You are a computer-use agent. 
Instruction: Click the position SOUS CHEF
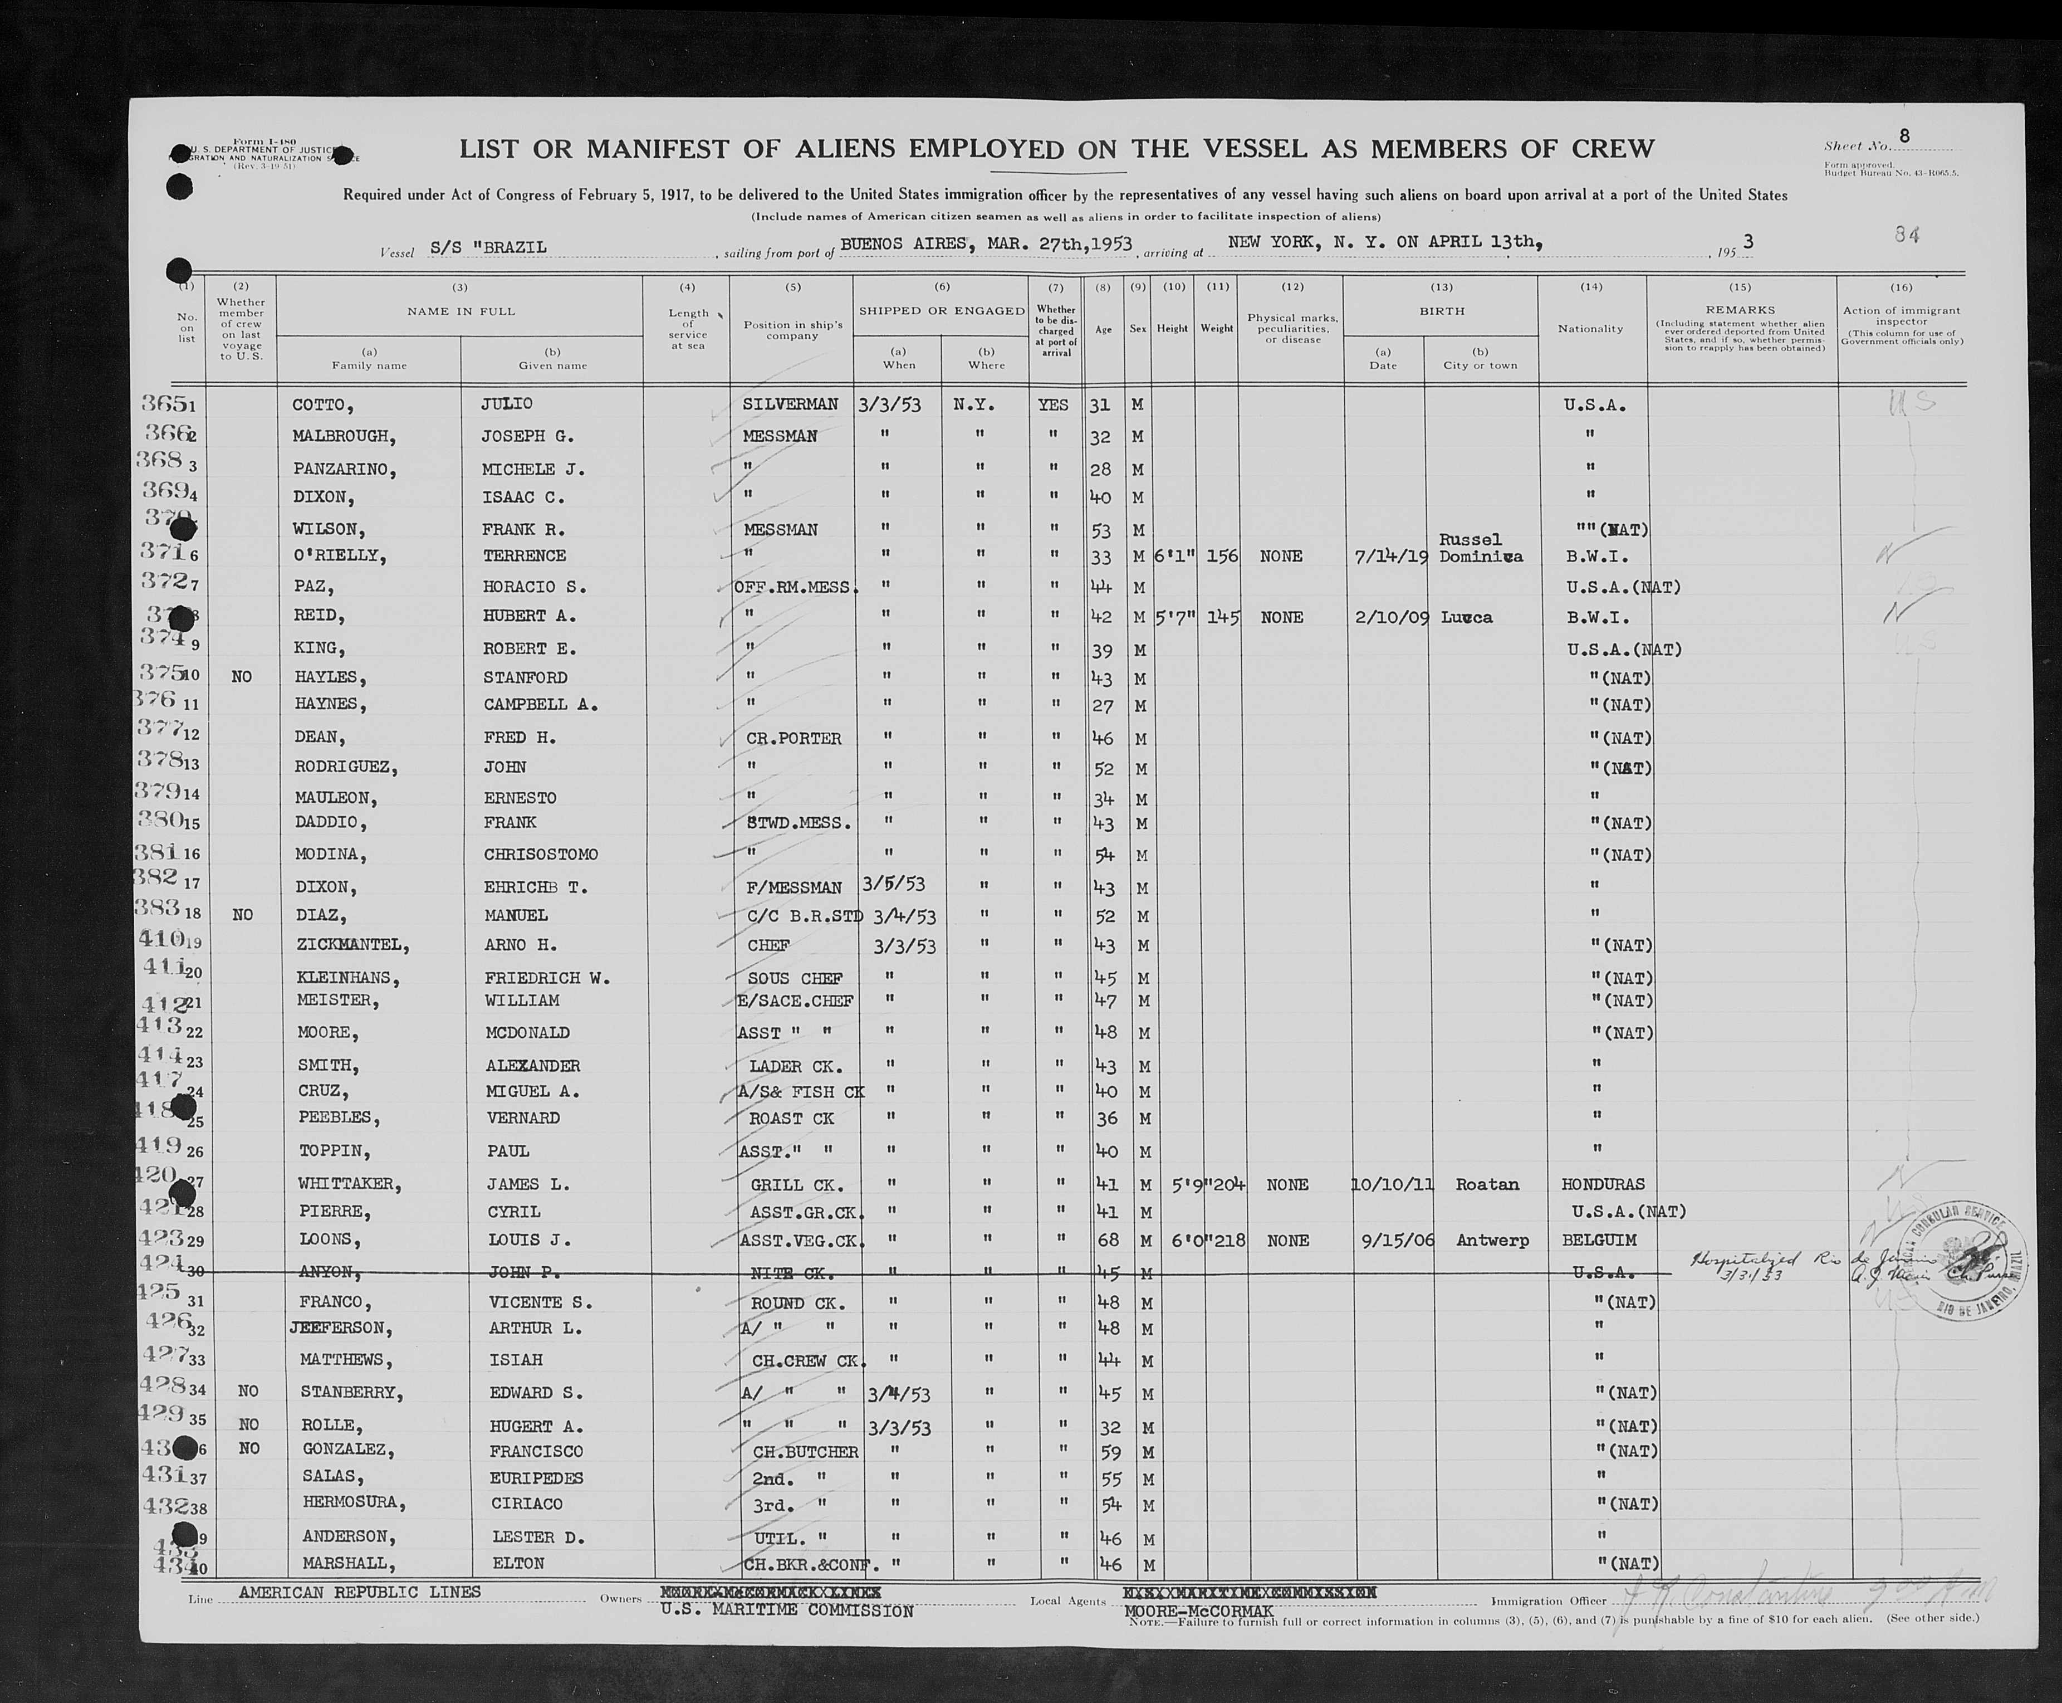coord(795,979)
